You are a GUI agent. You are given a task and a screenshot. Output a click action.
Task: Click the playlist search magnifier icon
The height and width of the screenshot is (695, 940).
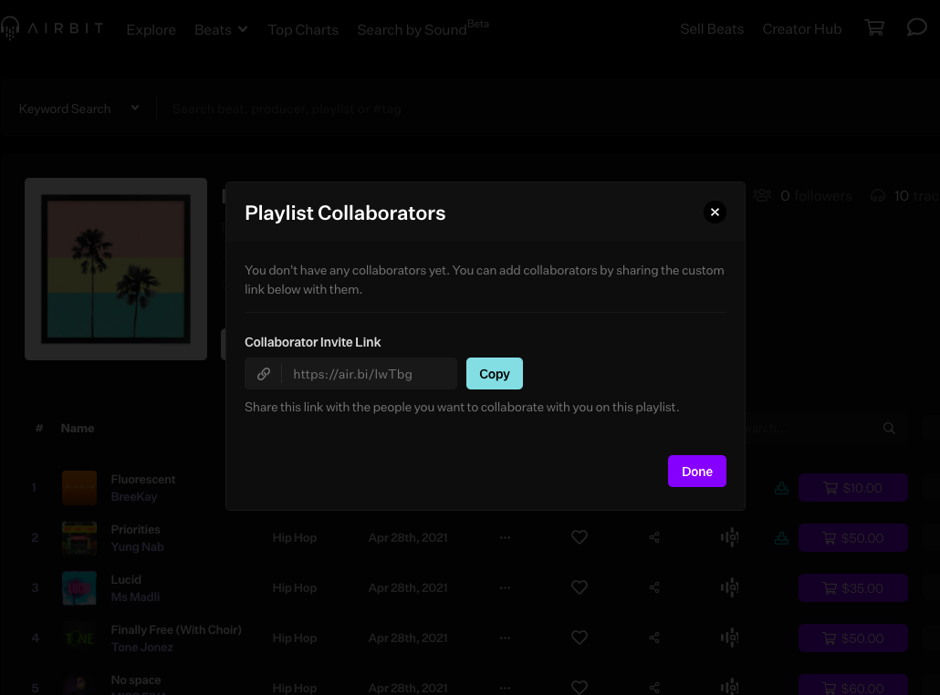[889, 428]
